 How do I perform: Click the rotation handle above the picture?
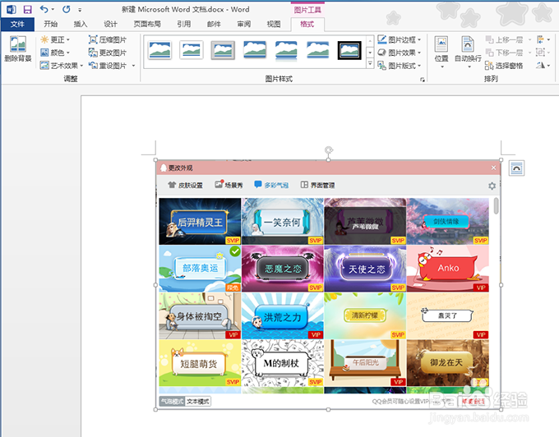(x=329, y=150)
